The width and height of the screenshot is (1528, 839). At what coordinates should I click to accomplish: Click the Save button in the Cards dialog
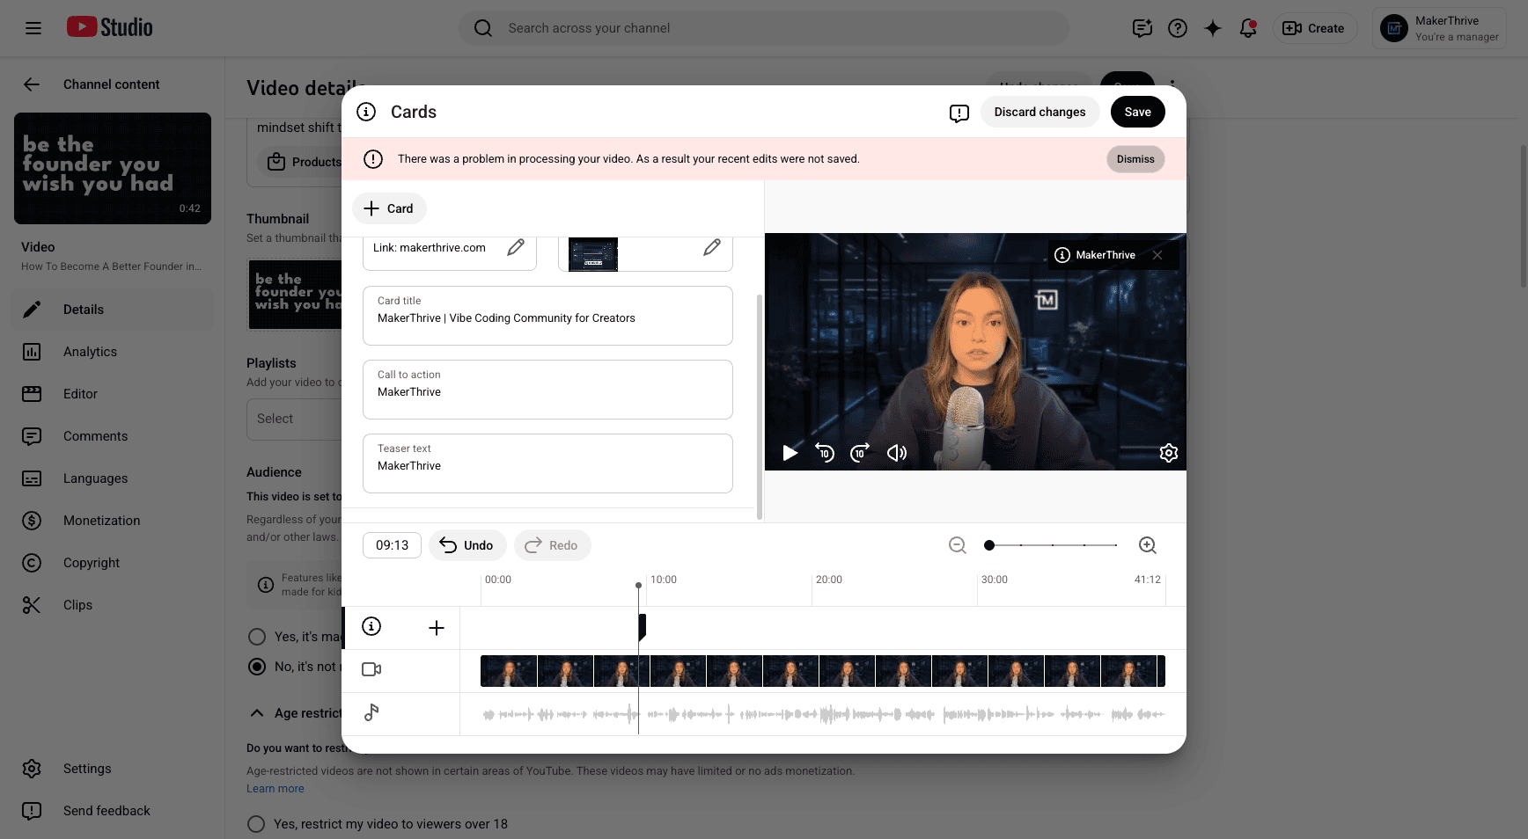1137,112
